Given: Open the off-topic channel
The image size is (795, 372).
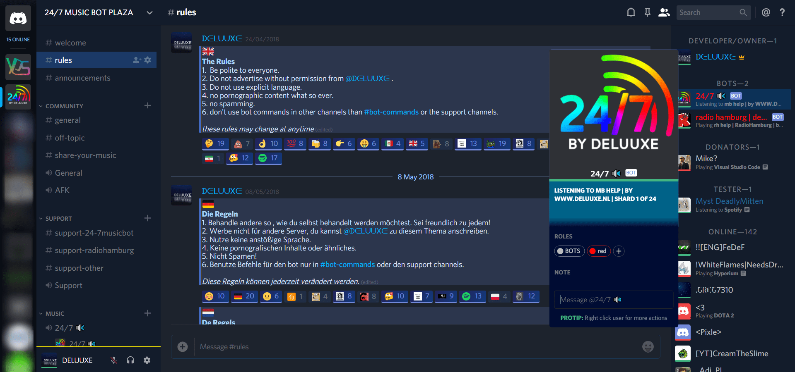Looking at the screenshot, I should click(96, 138).
